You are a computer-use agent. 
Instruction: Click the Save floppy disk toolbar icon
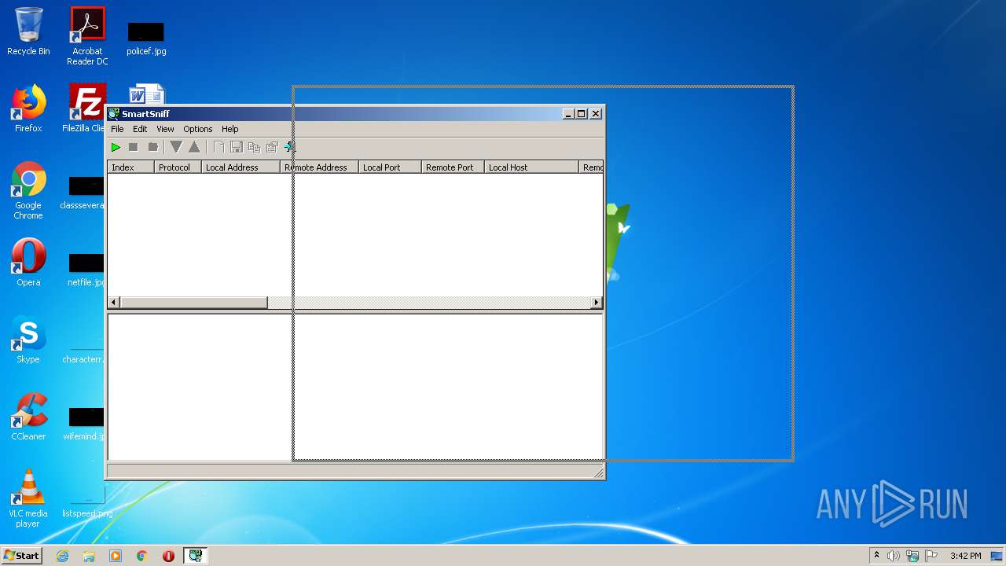[237, 147]
